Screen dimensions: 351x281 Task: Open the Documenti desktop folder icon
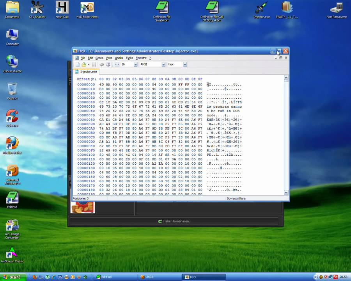(x=12, y=10)
